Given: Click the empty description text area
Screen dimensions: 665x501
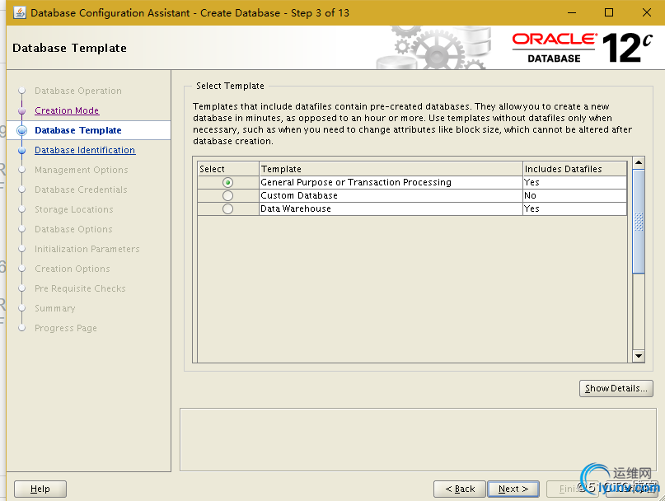Looking at the screenshot, I should [418, 439].
